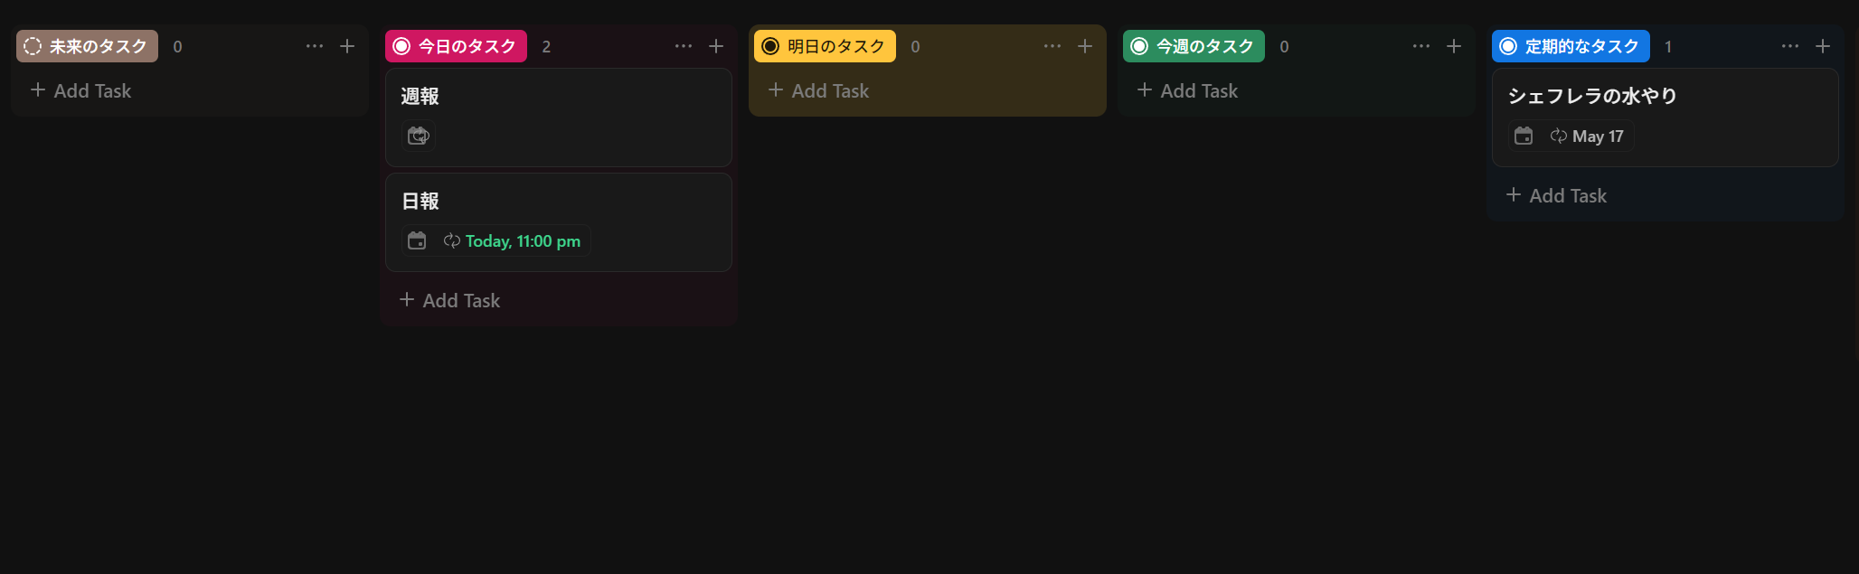This screenshot has height=574, width=1859.
Task: Open the three-dot menu for 今週のタスク column
Action: coord(1421,46)
